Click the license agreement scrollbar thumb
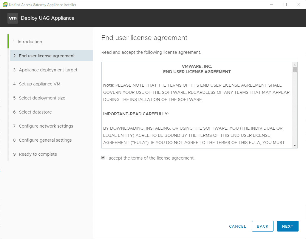This screenshot has width=306, height=239. (295, 70)
